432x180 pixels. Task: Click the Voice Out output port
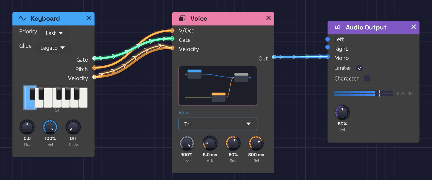(x=274, y=57)
